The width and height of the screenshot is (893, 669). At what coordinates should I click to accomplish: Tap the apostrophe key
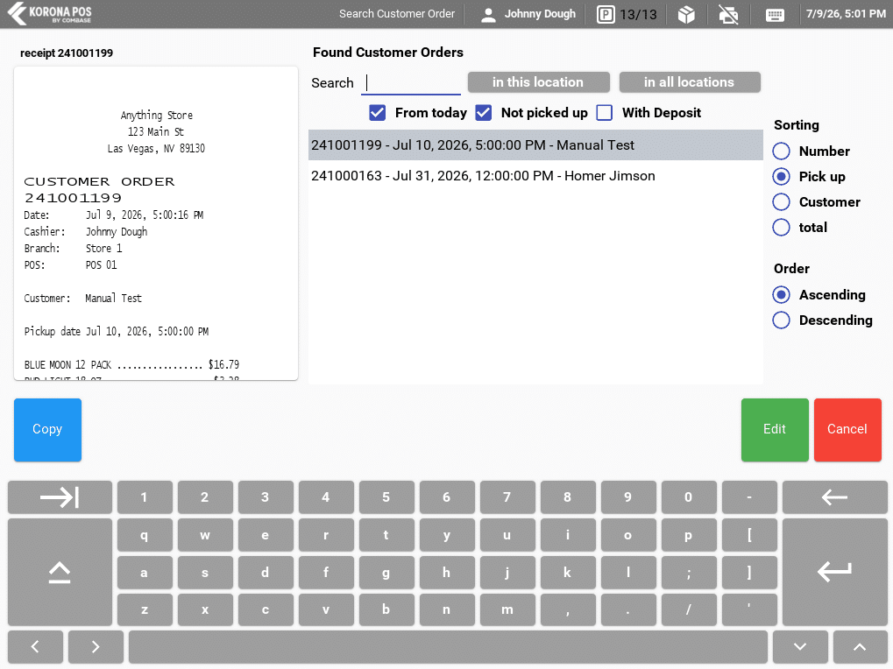[749, 609]
